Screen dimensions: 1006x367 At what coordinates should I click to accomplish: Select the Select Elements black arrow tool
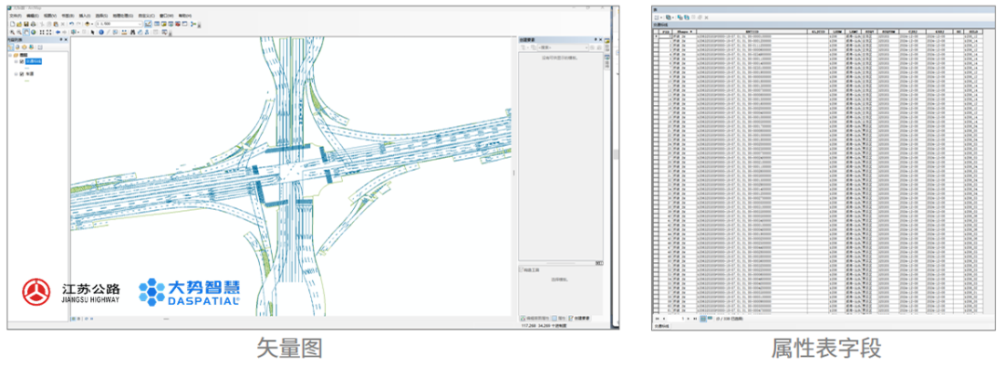point(92,32)
